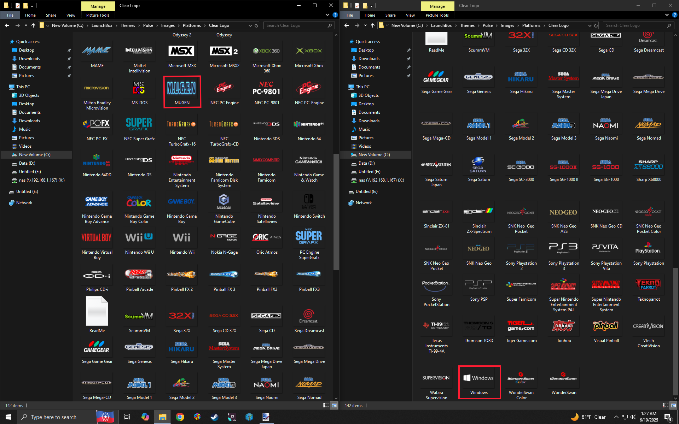Viewport: 679px width, 424px height.
Task: Open address history dropdown in left window
Action: [x=250, y=25]
